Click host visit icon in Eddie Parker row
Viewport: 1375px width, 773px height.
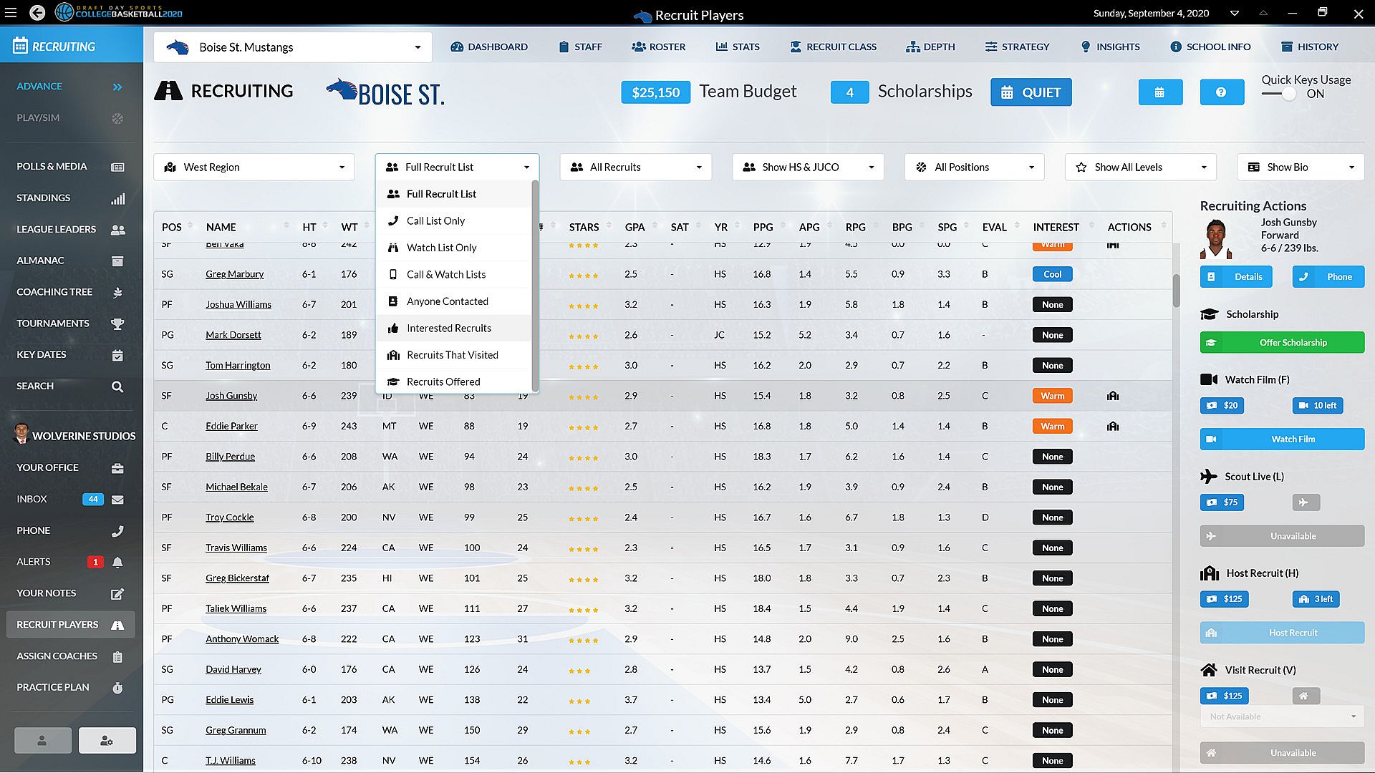click(1113, 427)
